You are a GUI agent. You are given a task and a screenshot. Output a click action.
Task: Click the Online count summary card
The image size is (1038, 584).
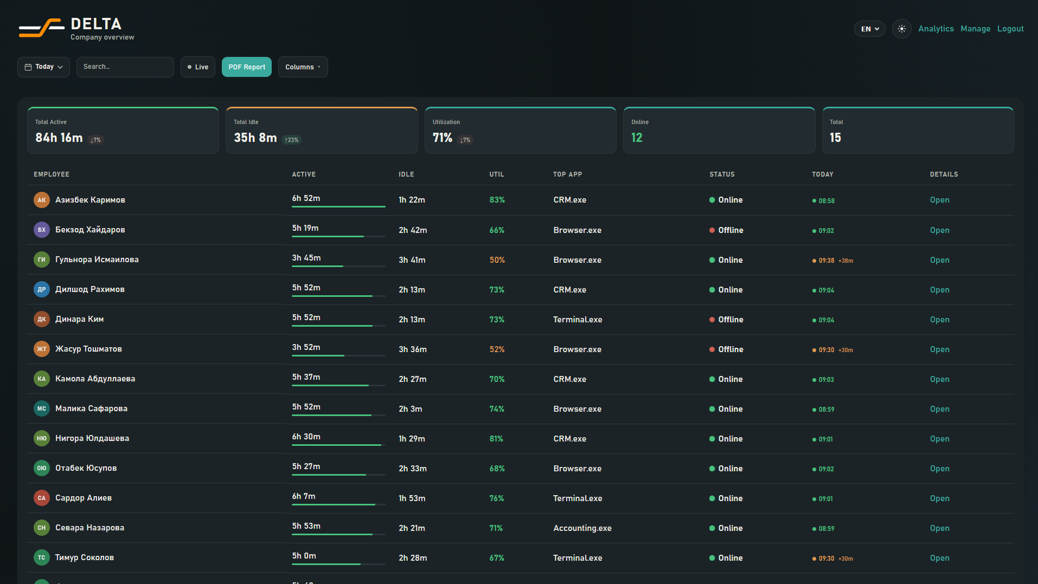click(719, 131)
